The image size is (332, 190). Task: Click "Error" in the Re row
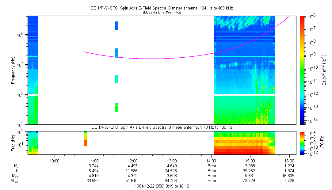coord(212,166)
